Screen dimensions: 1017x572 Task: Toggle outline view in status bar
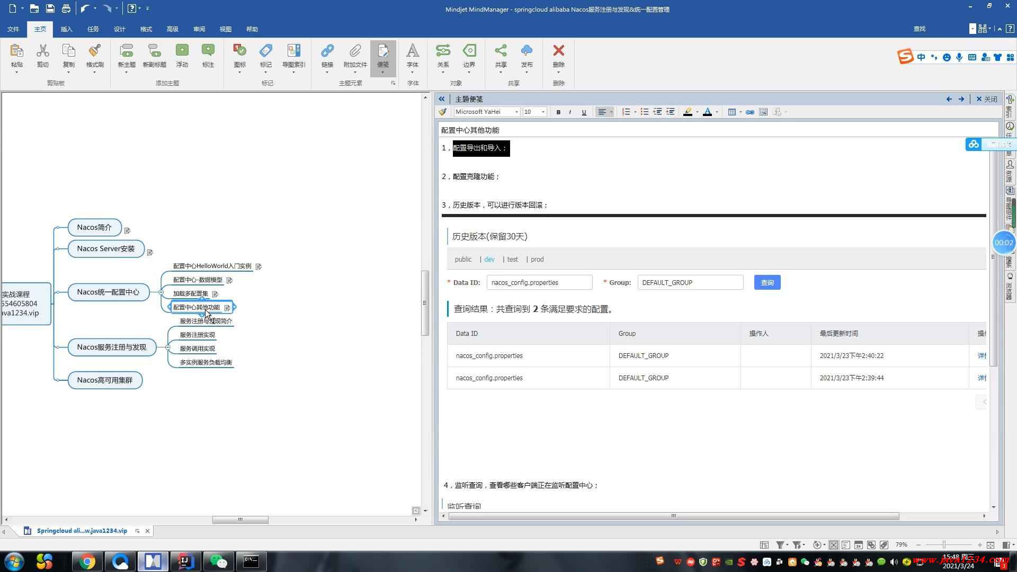[846, 544]
